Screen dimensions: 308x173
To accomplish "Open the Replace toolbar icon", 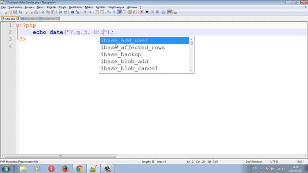I will click(78, 12).
